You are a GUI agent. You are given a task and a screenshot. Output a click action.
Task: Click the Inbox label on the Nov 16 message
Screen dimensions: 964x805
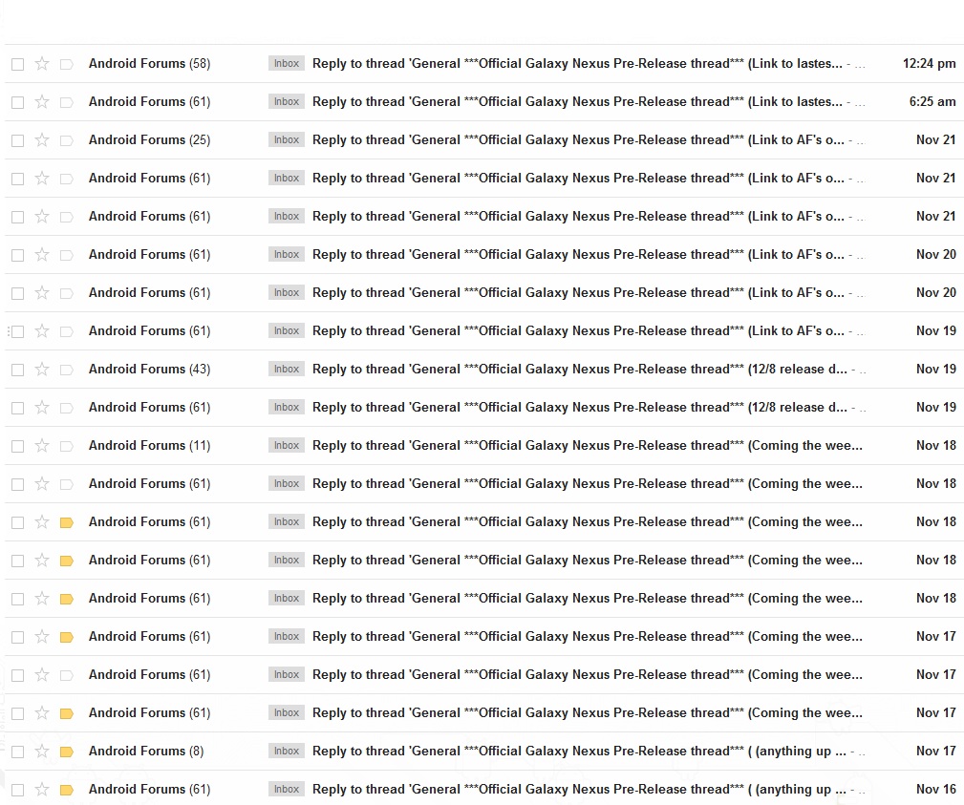pos(287,789)
